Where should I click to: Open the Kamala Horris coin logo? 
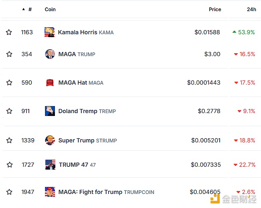point(50,32)
